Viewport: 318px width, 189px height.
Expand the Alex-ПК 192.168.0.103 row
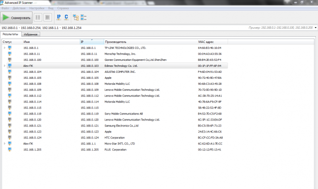point(5,66)
